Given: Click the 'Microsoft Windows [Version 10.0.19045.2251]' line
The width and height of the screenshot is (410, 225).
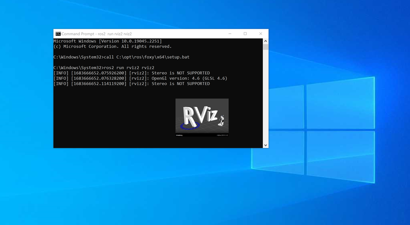Looking at the screenshot, I should tap(107, 41).
